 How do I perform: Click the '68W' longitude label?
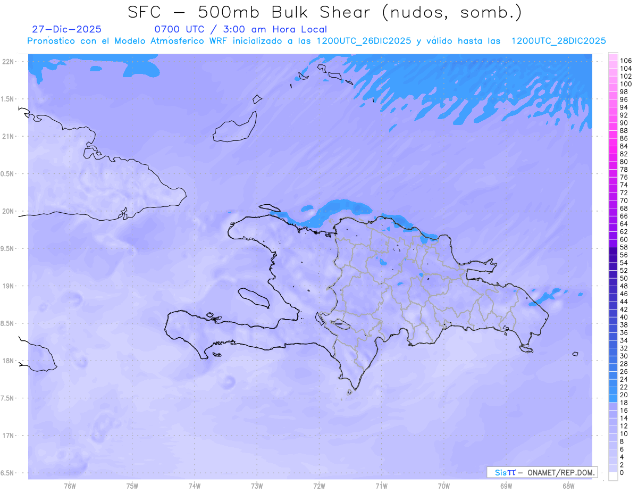568,486
